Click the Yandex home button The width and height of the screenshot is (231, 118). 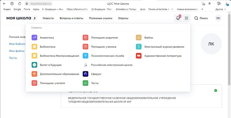coord(12,3)
